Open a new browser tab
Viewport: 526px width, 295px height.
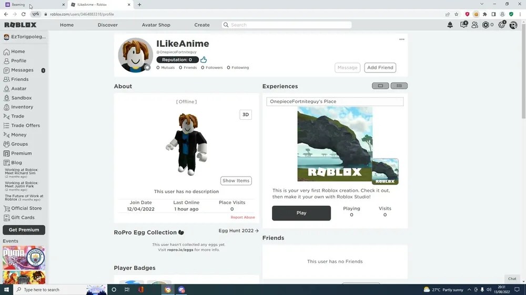pos(139,5)
